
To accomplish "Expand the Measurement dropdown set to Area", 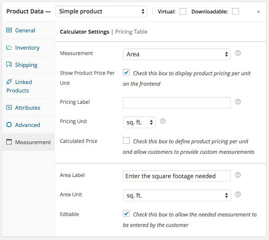I will (176, 54).
